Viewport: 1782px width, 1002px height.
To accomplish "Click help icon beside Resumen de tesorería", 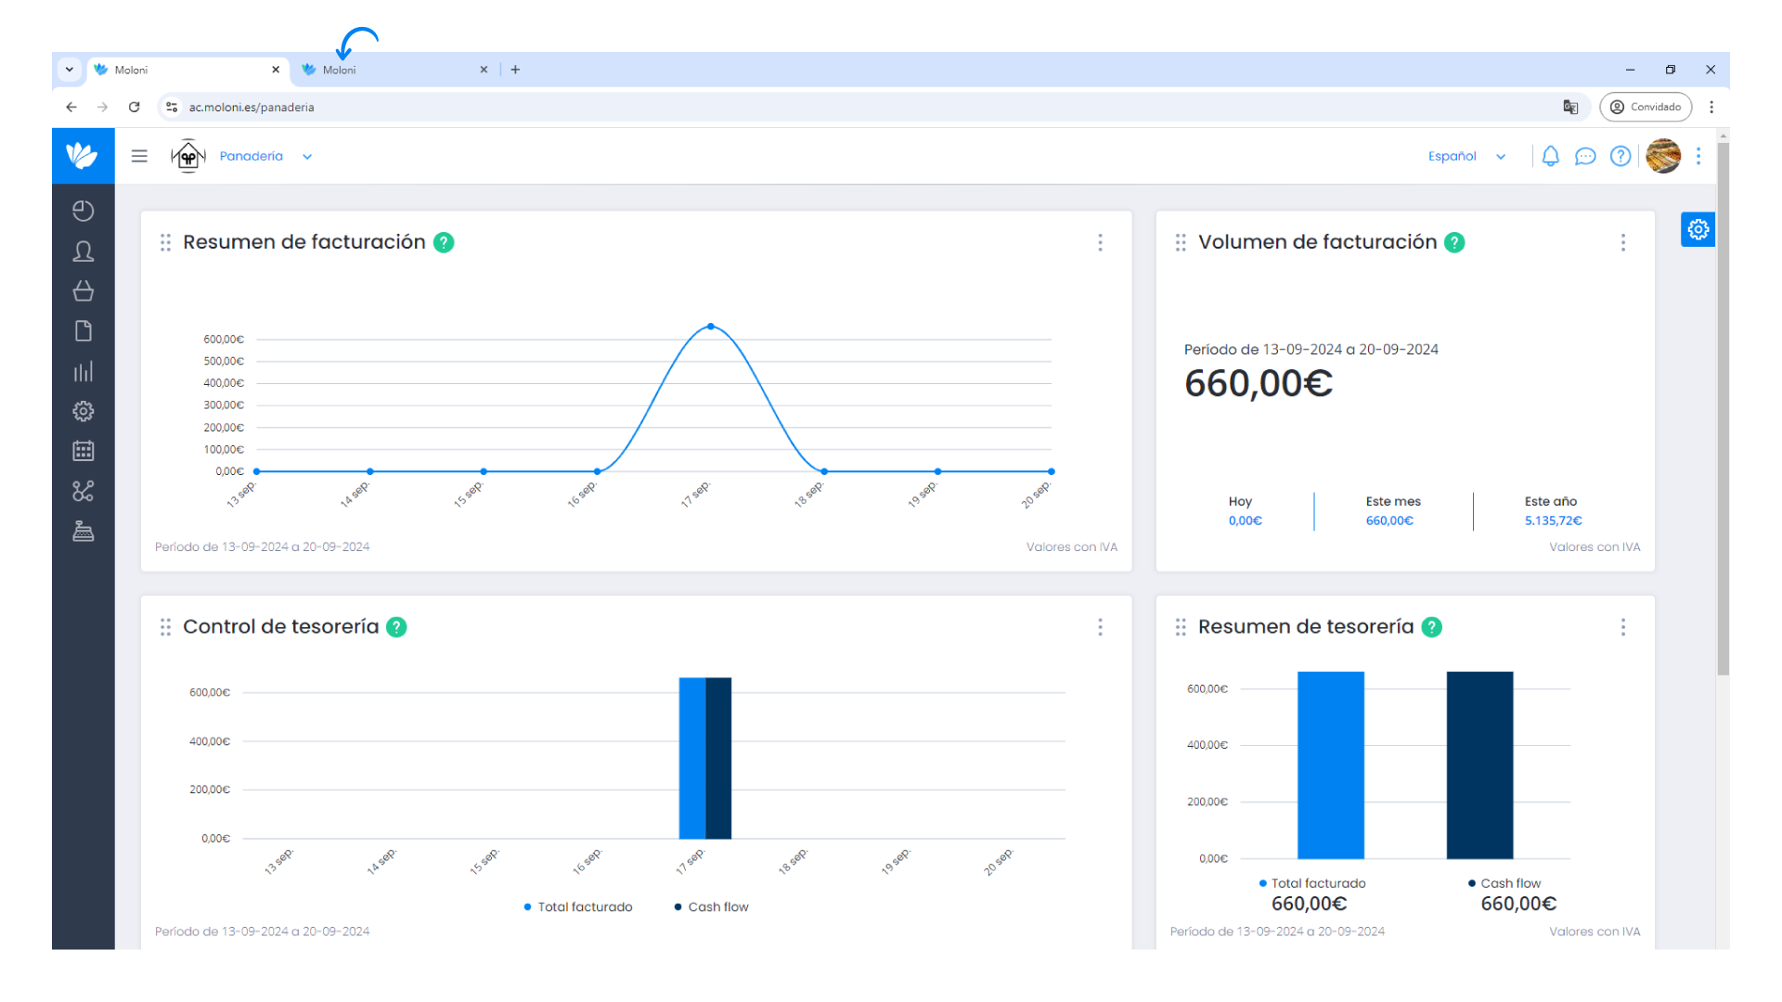I will [1432, 627].
